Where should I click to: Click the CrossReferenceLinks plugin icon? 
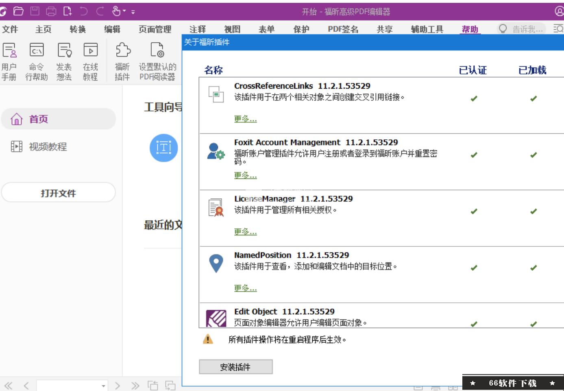pyautogui.click(x=216, y=94)
